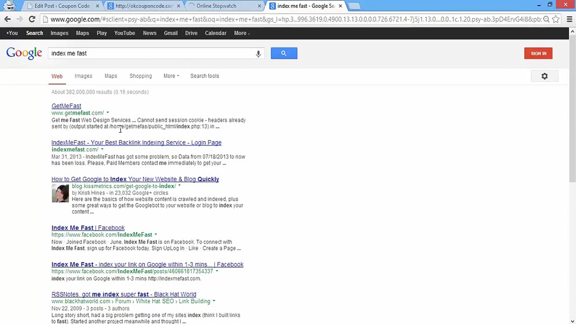
Task: Open the Chrome menu hamburger icon
Action: [569, 19]
